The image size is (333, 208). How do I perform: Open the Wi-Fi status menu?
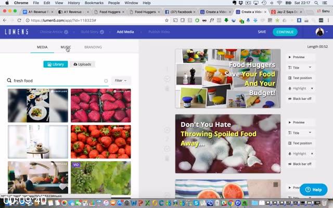point(279,3)
